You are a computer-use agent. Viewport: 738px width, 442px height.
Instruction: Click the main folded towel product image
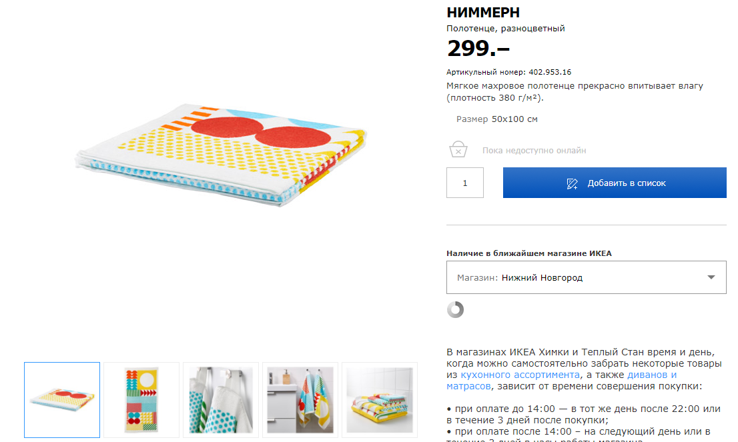[222, 154]
